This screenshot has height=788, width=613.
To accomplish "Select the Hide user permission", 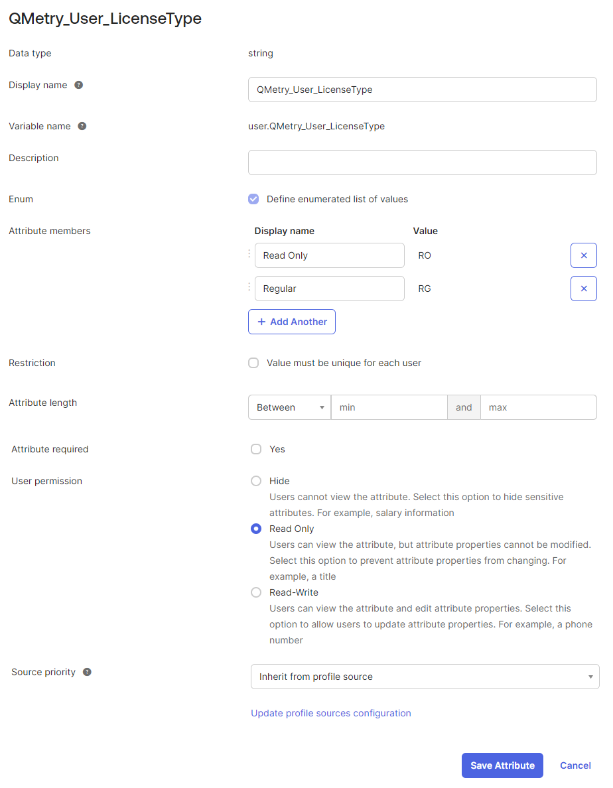I will tap(256, 481).
